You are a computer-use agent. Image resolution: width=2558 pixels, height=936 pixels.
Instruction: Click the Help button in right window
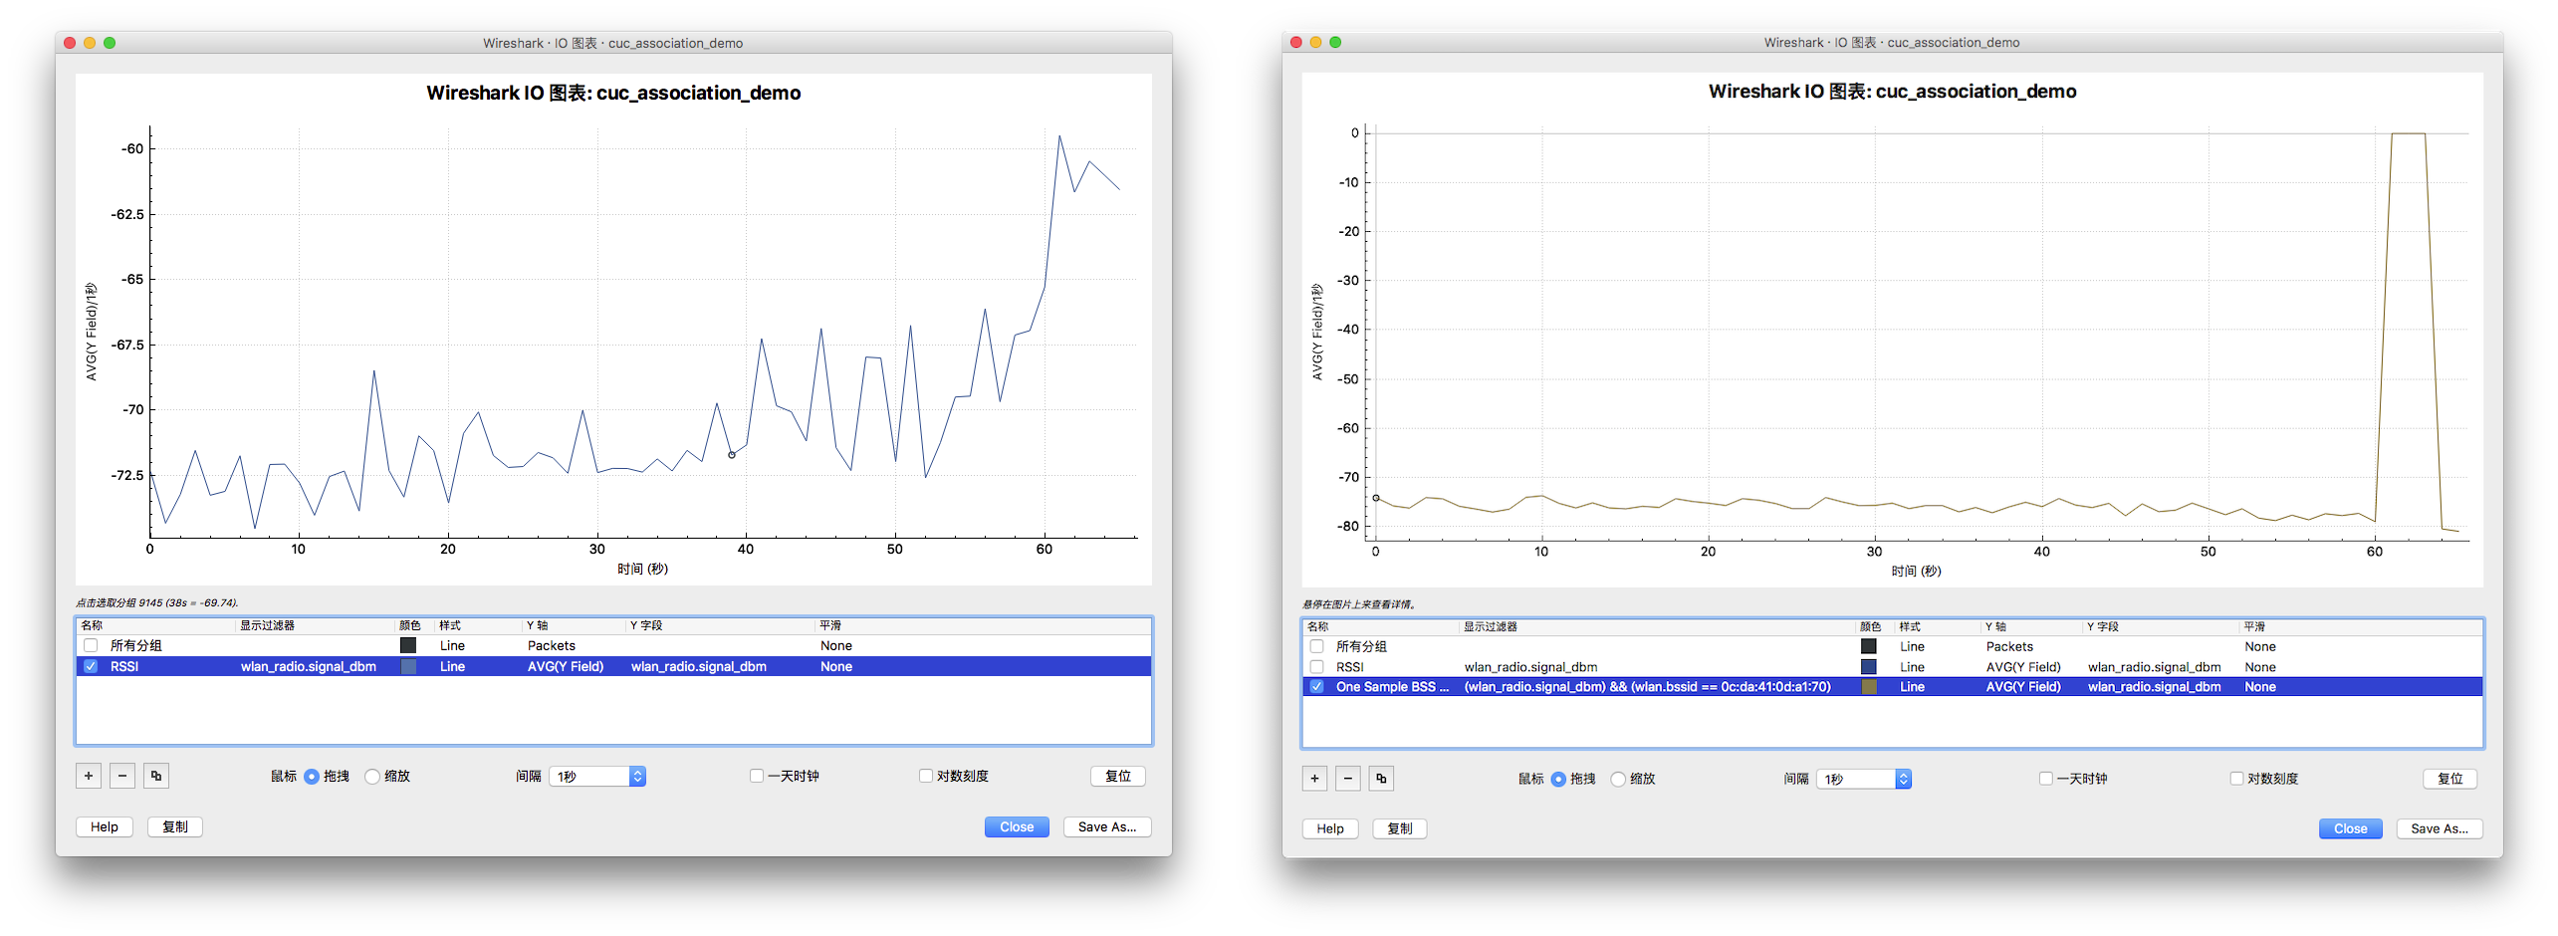pos(1329,828)
